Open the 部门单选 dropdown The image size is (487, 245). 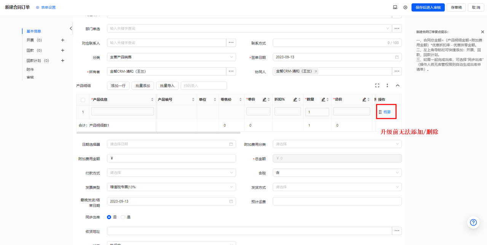click(x=249, y=29)
